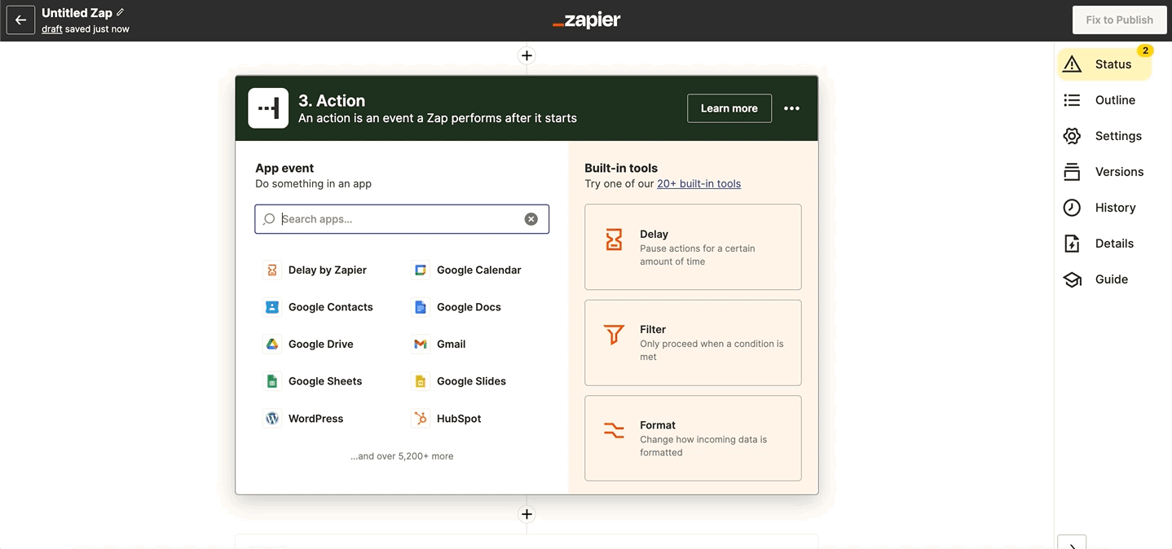Screen dimensions: 1172x549
Task: Select Google Drive app
Action: (x=309, y=344)
